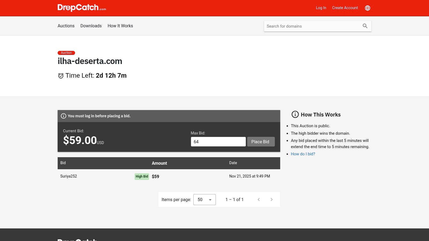Click the Amount column header
The width and height of the screenshot is (429, 241).
[x=159, y=163]
